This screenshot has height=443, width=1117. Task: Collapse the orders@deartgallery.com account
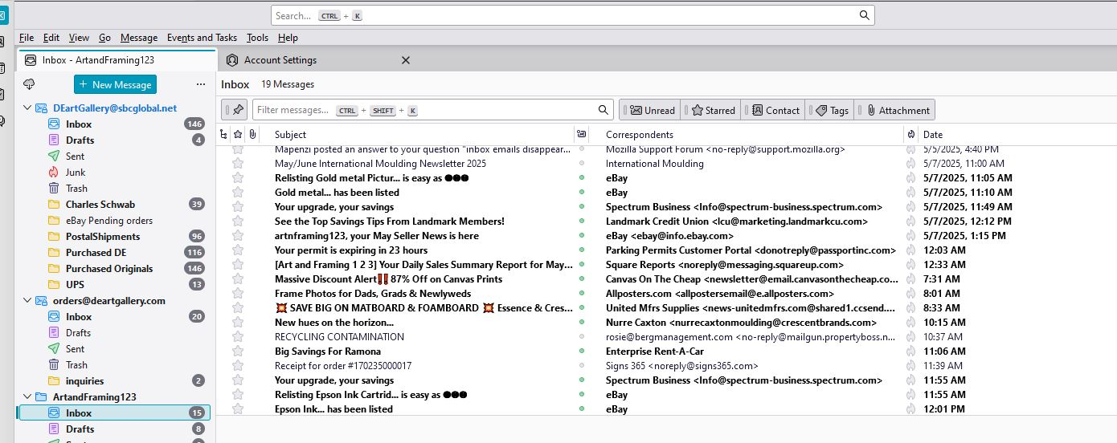[x=25, y=301]
